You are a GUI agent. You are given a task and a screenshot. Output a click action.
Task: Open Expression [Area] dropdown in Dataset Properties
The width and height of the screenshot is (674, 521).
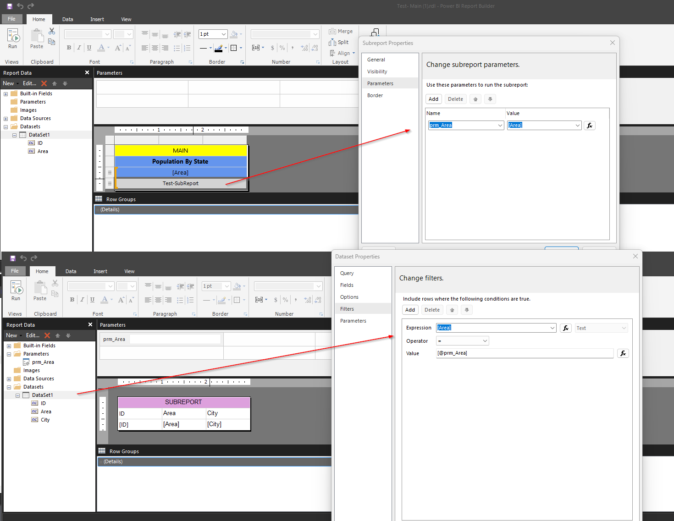(x=552, y=328)
